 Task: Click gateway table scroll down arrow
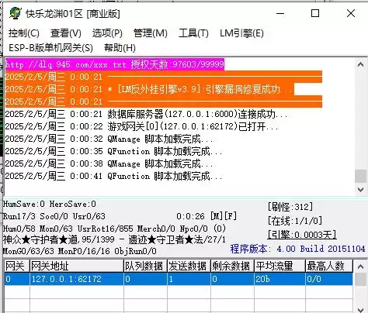tap(360, 309)
